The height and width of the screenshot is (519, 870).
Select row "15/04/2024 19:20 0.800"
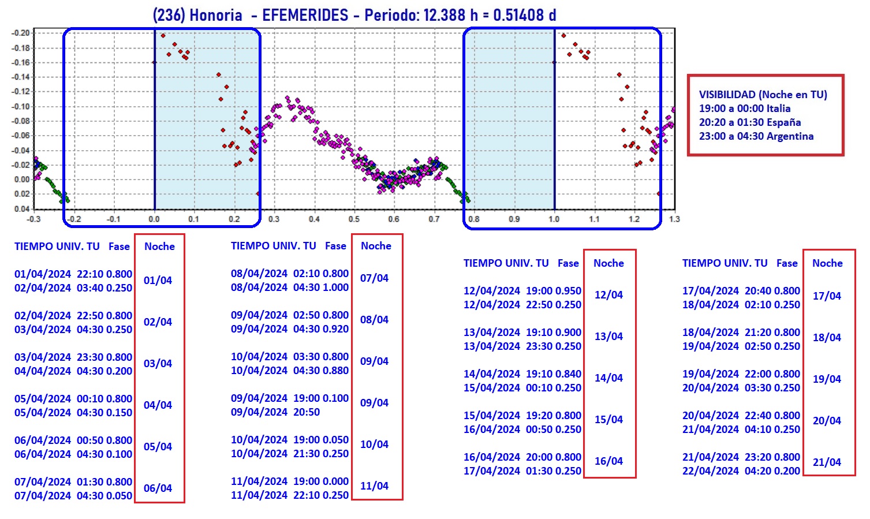coord(522,415)
